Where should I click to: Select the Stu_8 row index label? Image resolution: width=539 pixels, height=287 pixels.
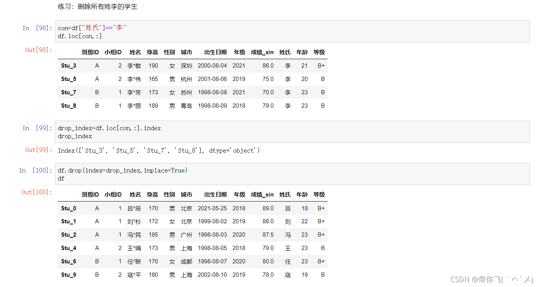click(68, 106)
